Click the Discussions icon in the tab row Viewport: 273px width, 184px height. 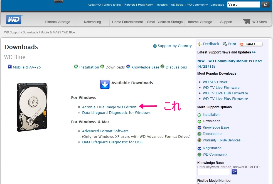[x=162, y=67]
